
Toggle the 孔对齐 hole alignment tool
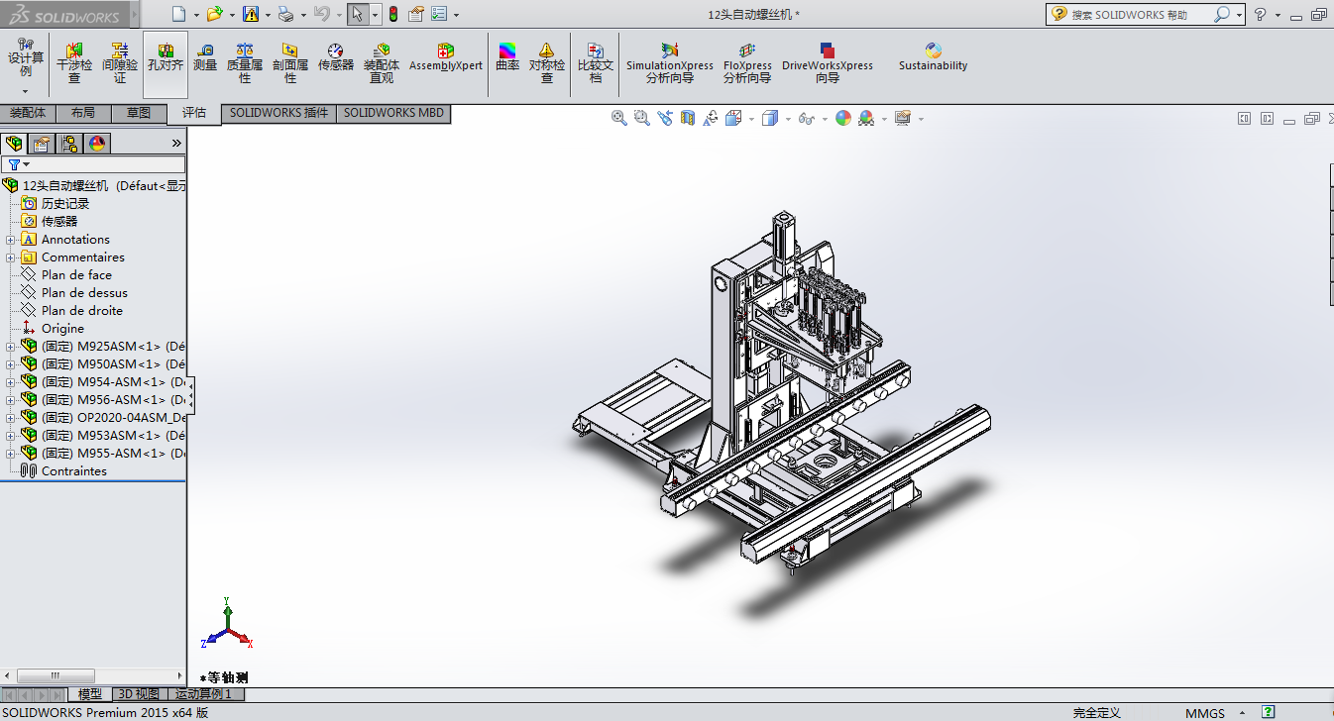(x=166, y=57)
